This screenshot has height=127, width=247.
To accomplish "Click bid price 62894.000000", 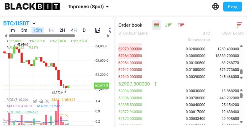I will pos(130,91).
